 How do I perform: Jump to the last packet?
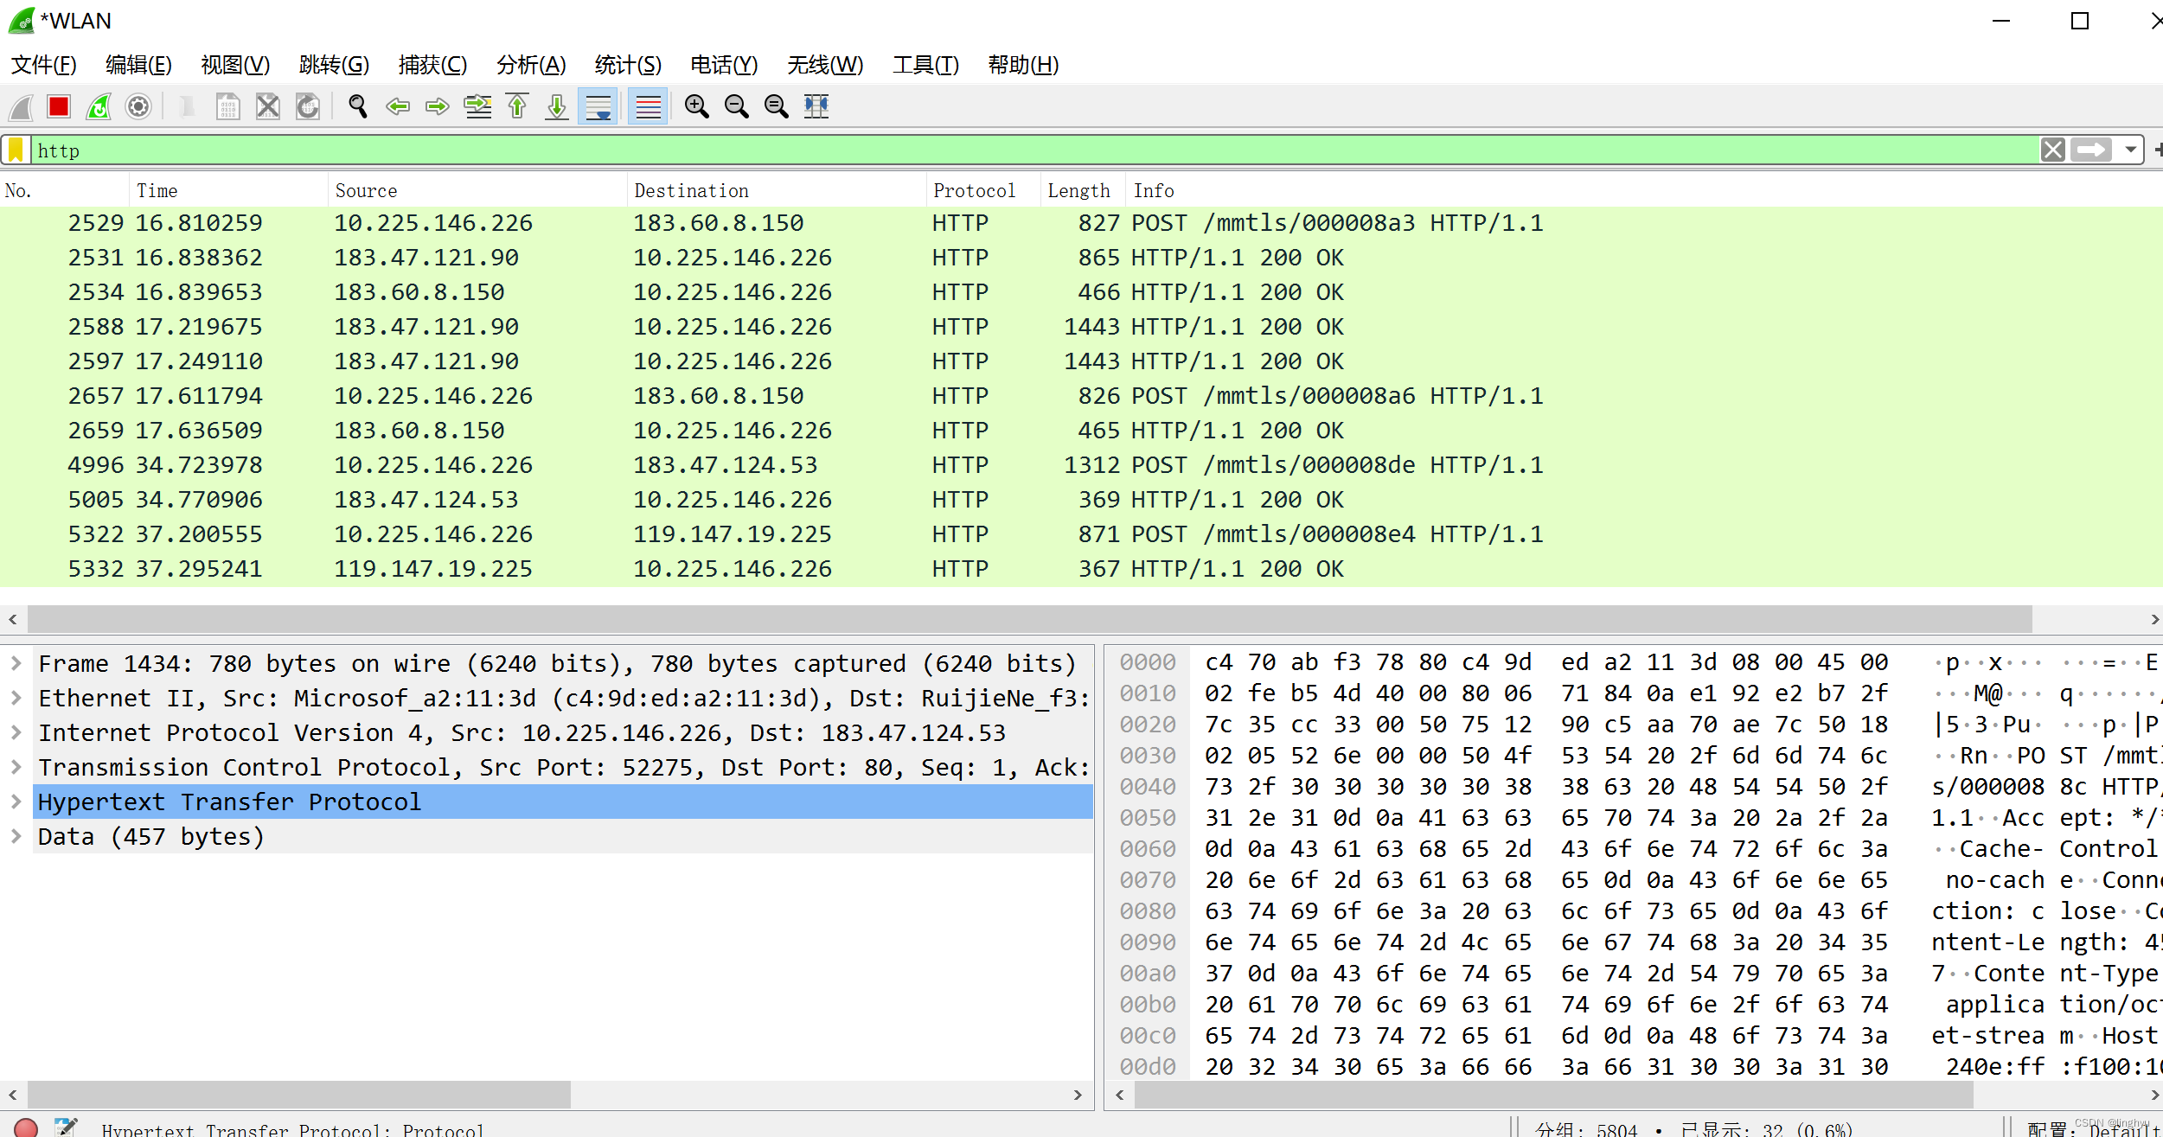pyautogui.click(x=556, y=106)
